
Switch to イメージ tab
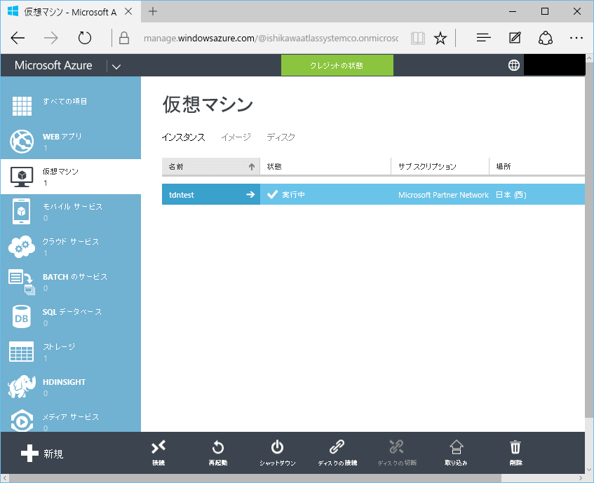(236, 137)
